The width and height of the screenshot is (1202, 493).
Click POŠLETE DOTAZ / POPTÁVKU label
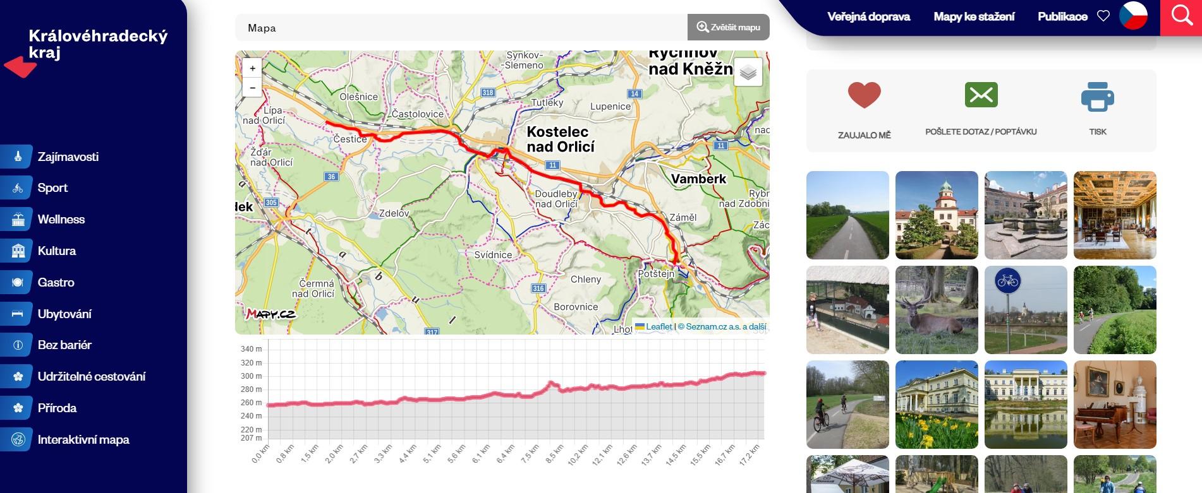coord(981,132)
